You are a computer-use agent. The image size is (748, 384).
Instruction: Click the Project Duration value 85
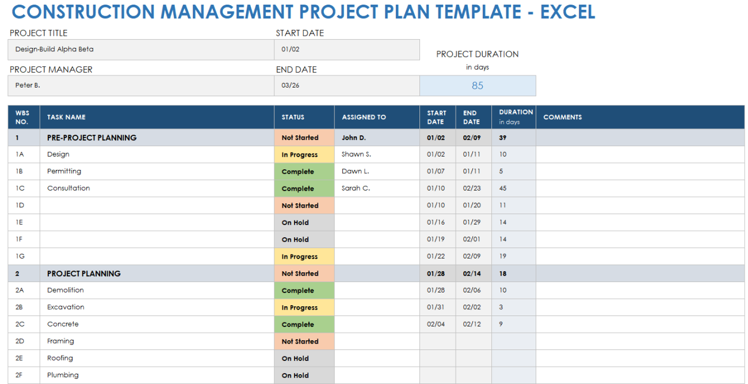pos(478,86)
